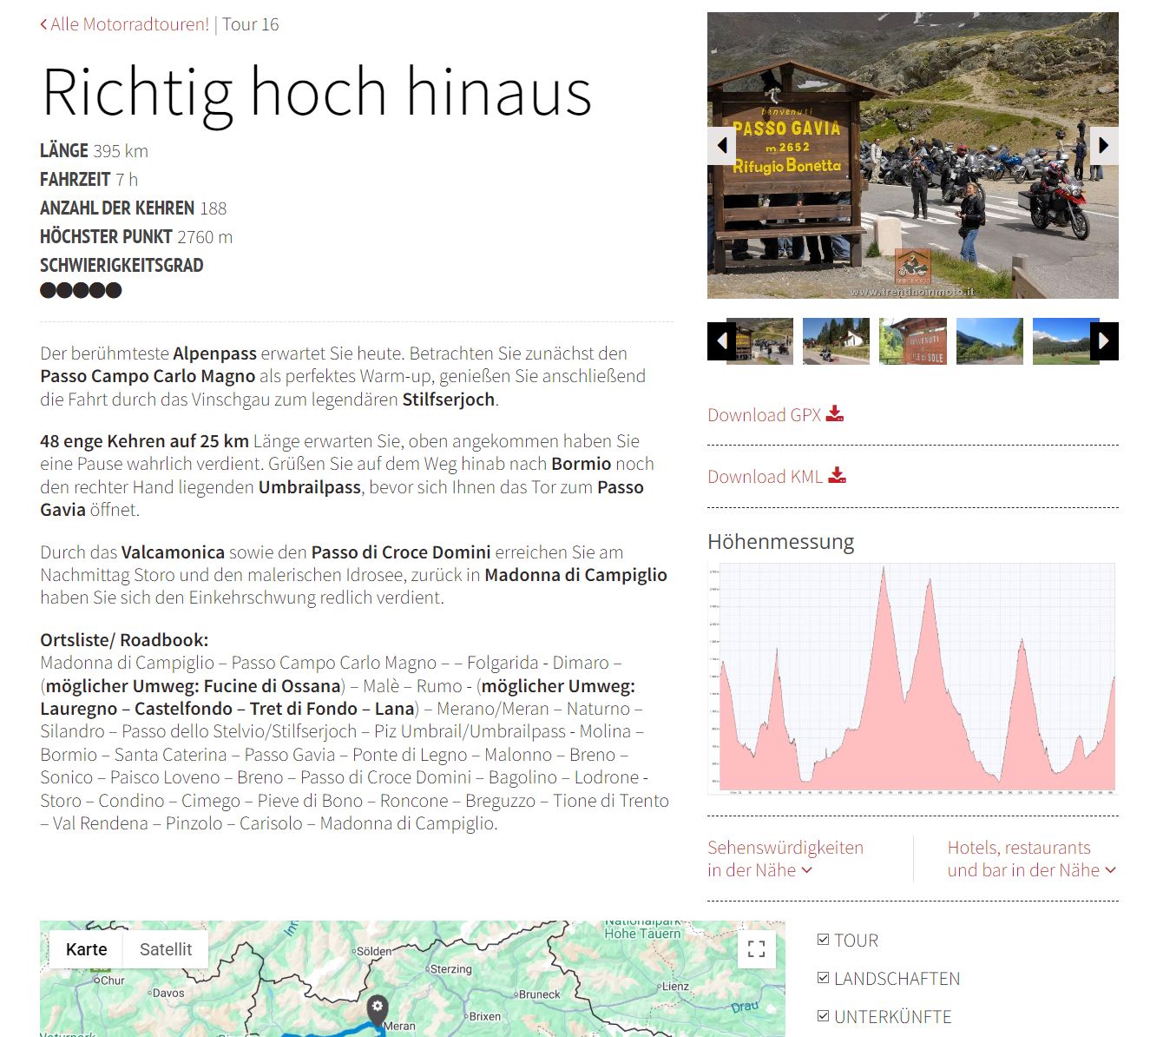Switch map to Satellit view

(x=165, y=949)
